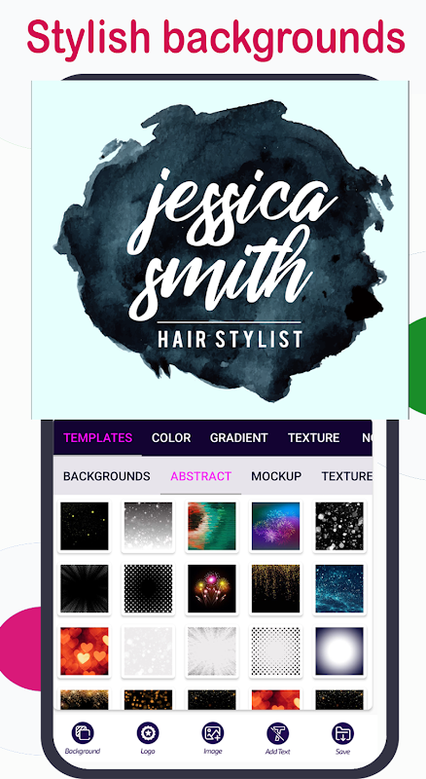Screen dimensions: 426x779
Task: Tap the Logo icon in bottom bar
Action: (148, 733)
